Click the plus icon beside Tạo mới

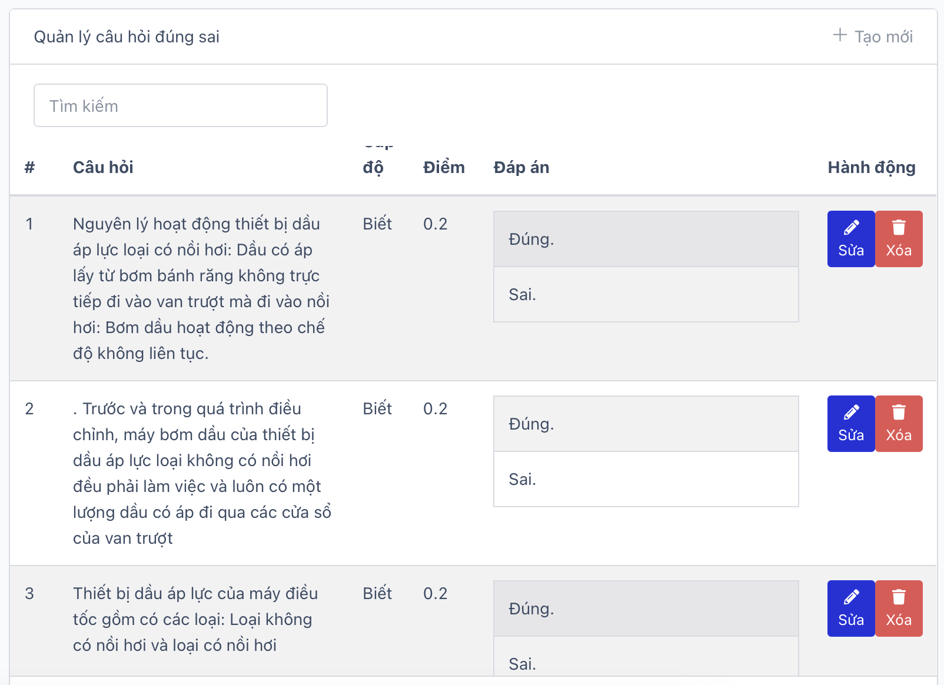(840, 35)
